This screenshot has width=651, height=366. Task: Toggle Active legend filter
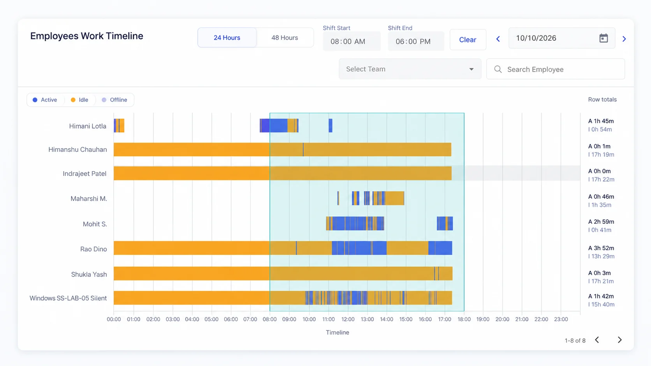tap(45, 100)
